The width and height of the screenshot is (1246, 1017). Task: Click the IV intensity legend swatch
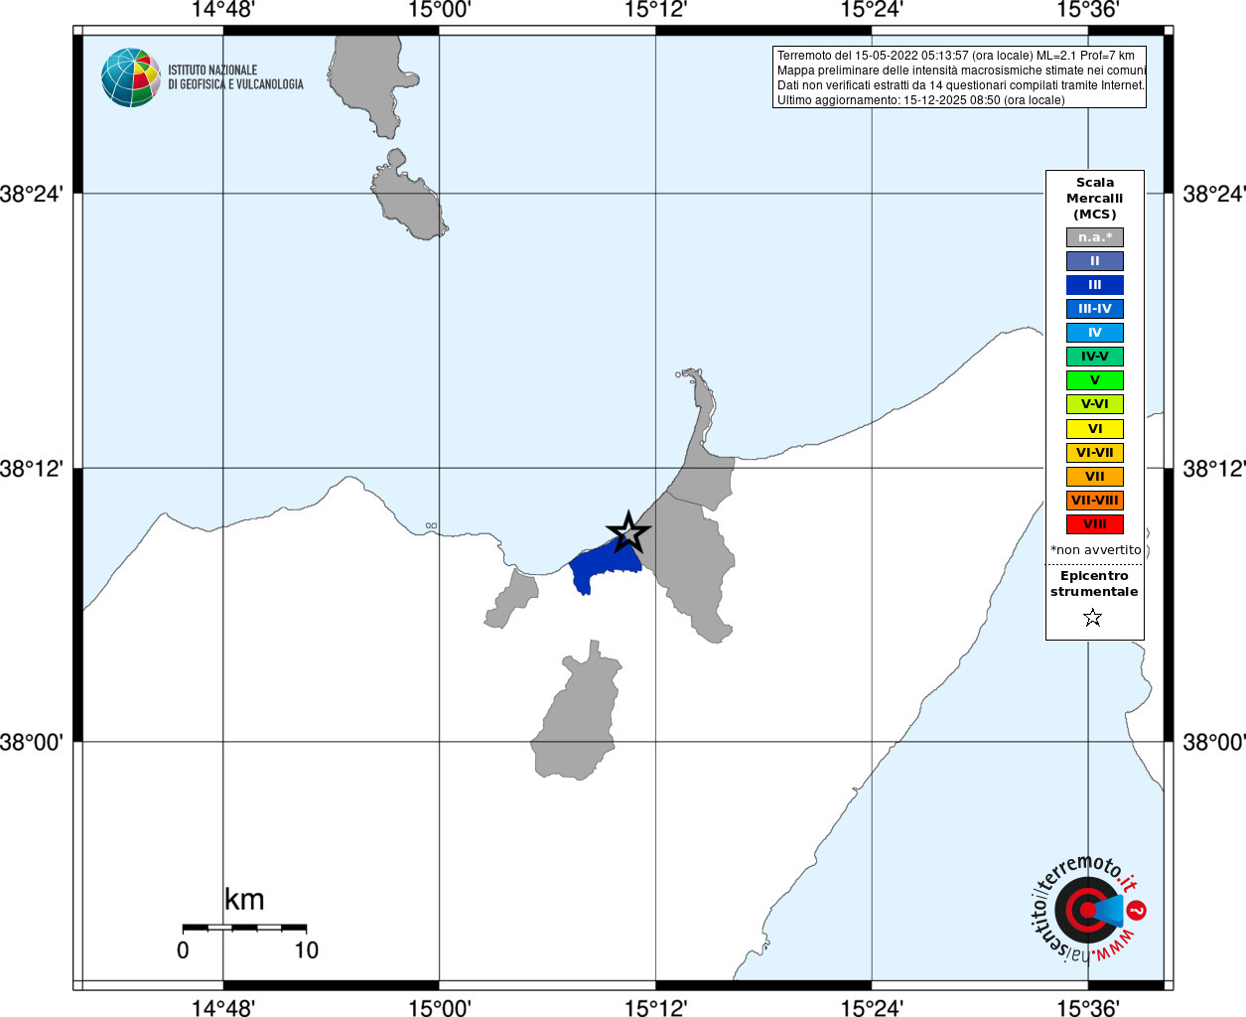click(1095, 333)
